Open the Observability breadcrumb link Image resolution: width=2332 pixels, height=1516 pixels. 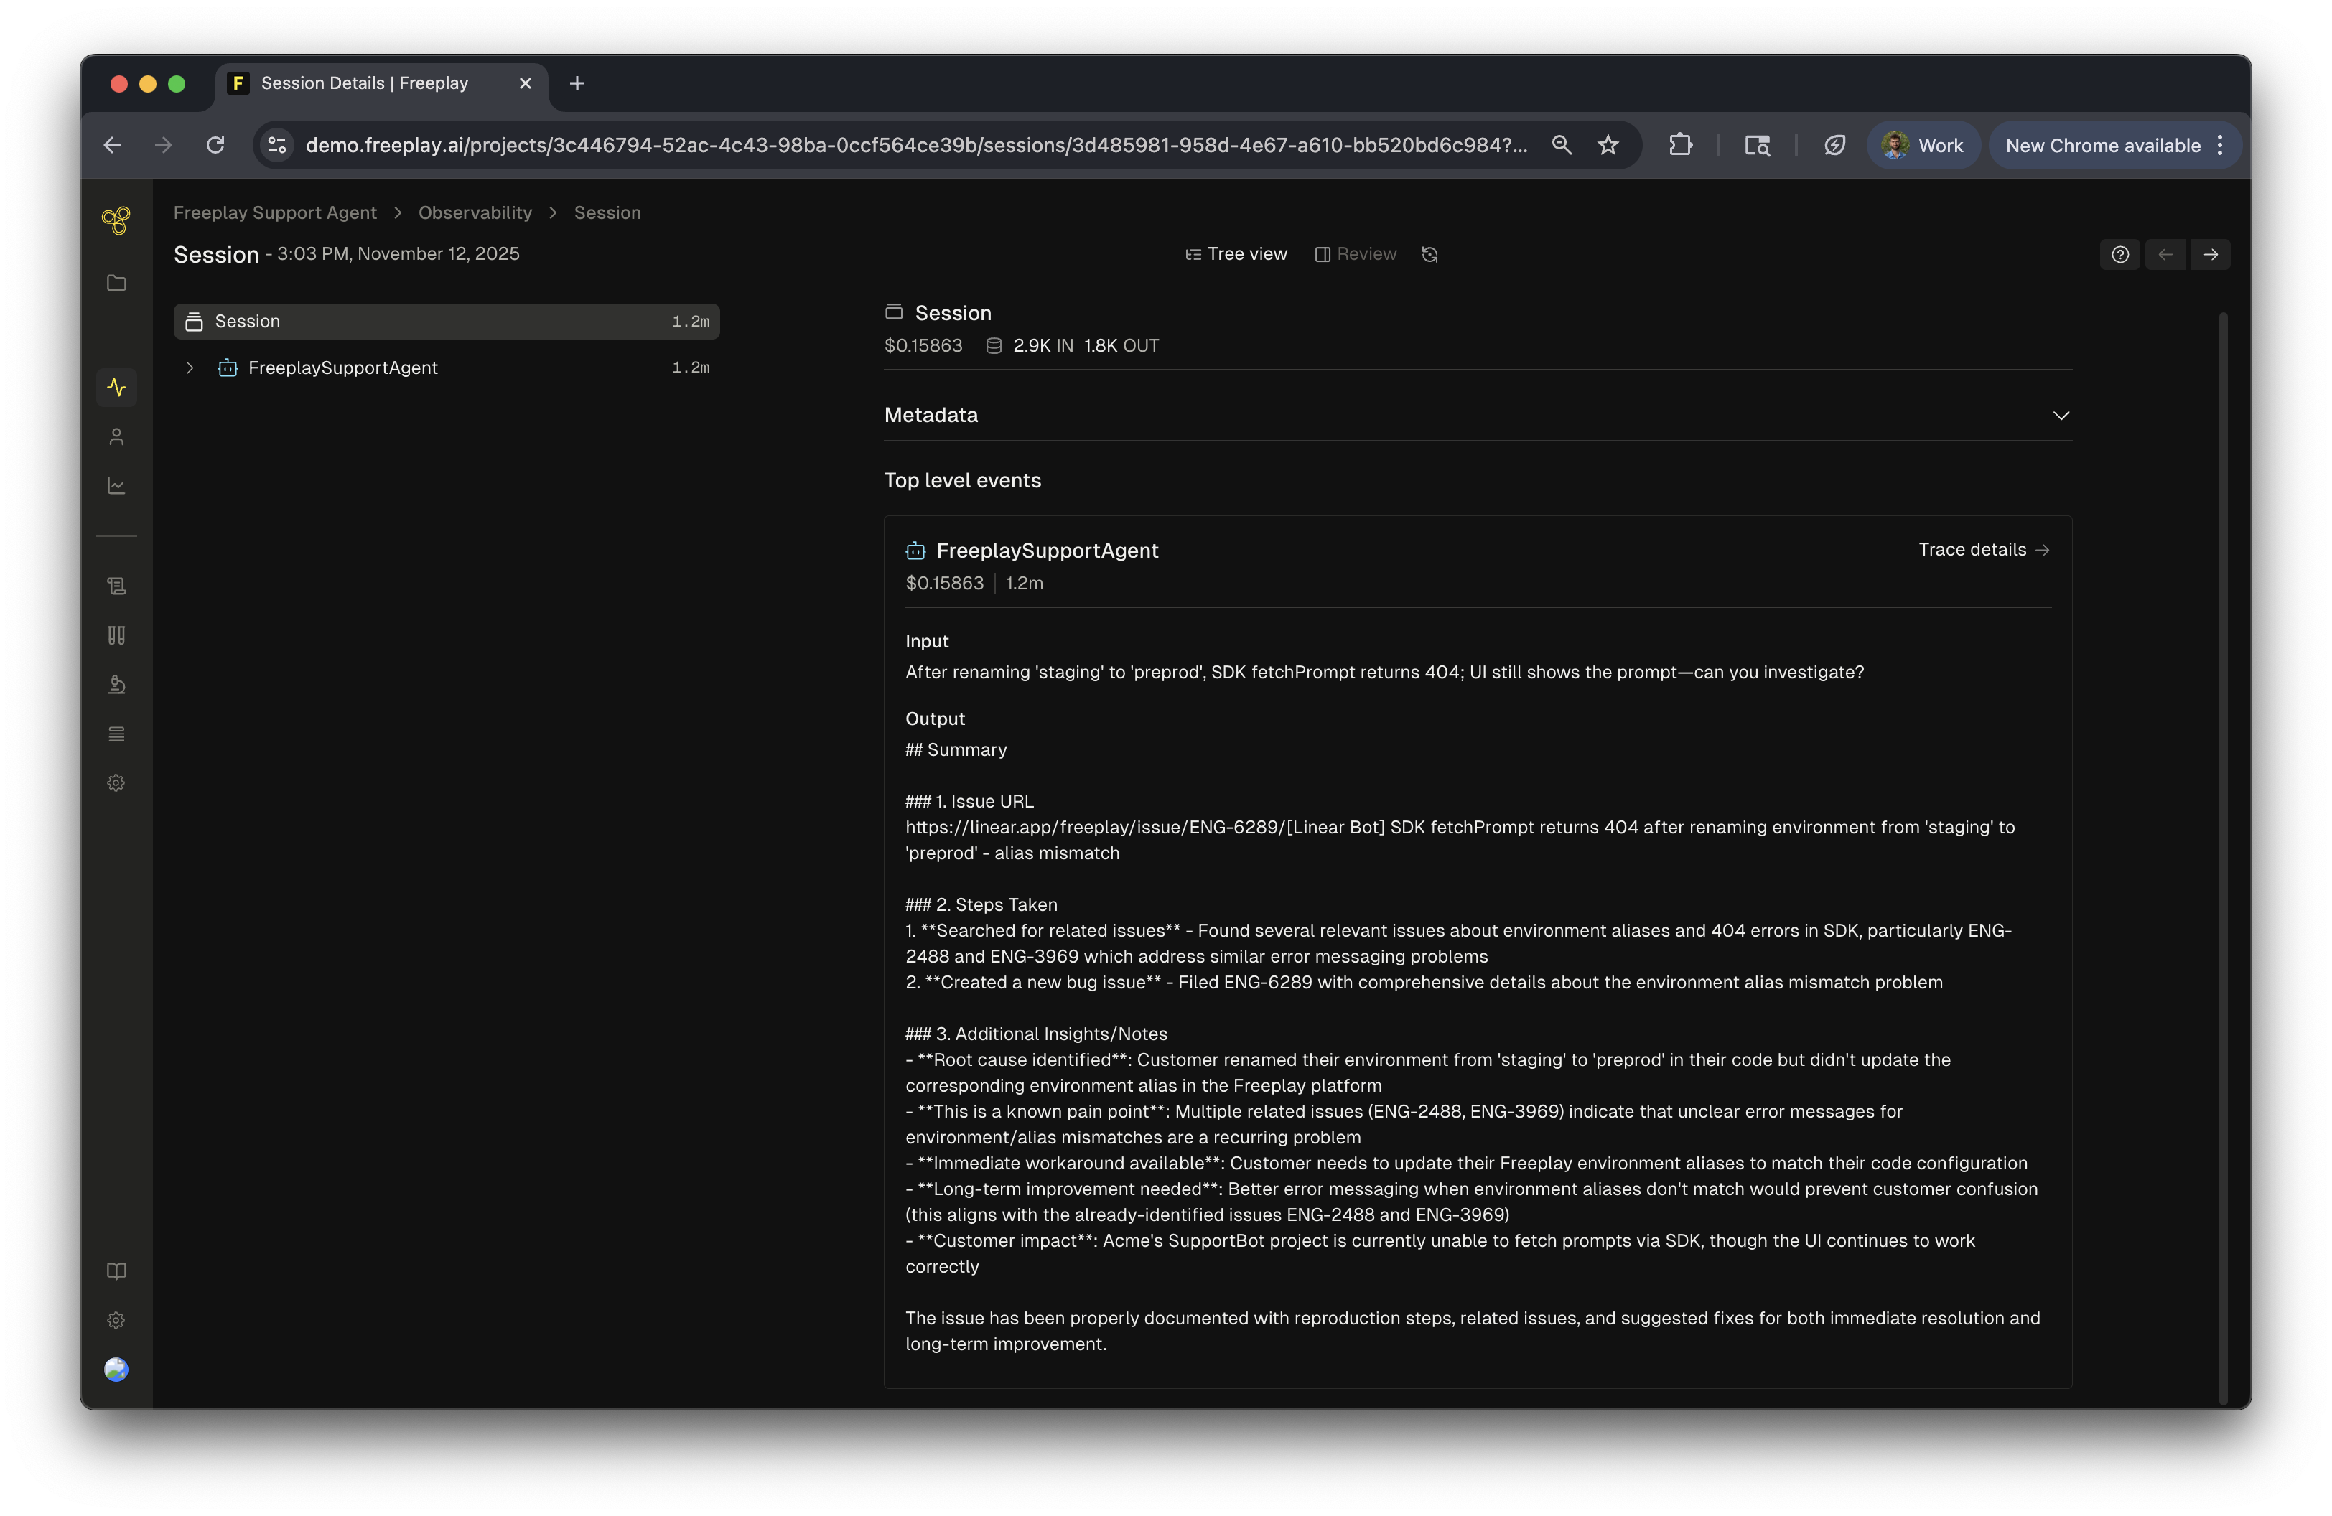coord(475,213)
